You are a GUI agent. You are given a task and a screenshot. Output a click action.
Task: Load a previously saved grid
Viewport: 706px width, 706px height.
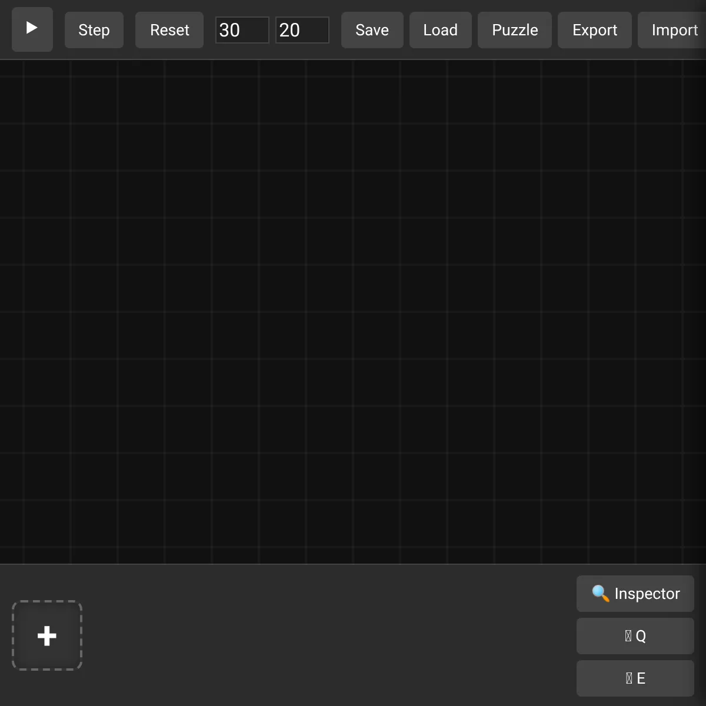pyautogui.click(x=441, y=30)
